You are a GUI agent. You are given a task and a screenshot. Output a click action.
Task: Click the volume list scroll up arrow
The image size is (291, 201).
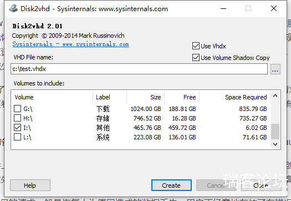(275, 96)
